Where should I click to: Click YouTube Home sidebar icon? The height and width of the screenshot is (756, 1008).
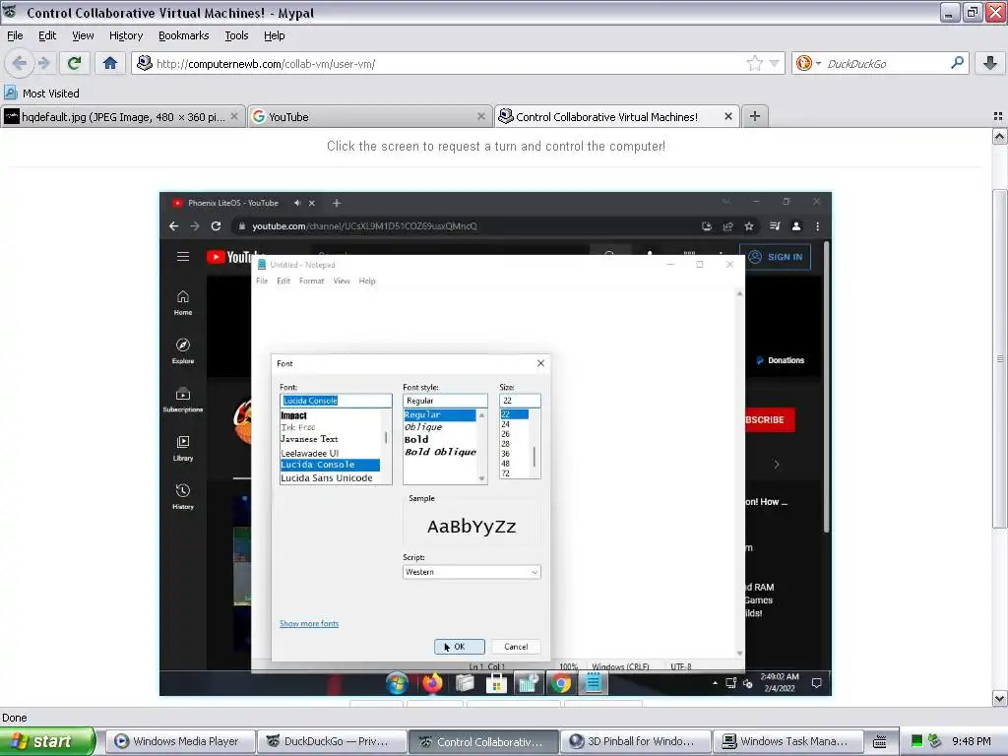pyautogui.click(x=182, y=303)
